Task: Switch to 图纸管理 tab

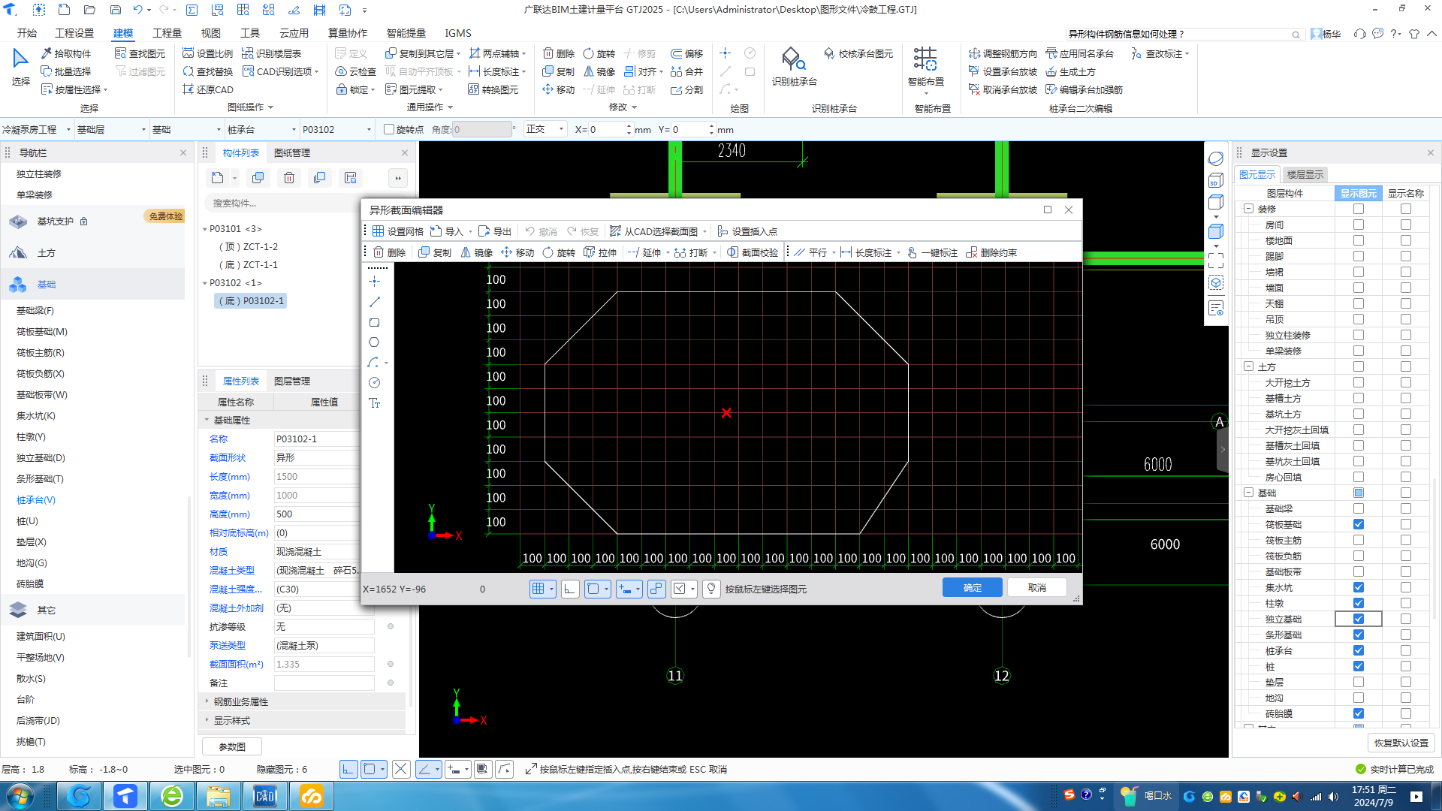Action: (291, 152)
